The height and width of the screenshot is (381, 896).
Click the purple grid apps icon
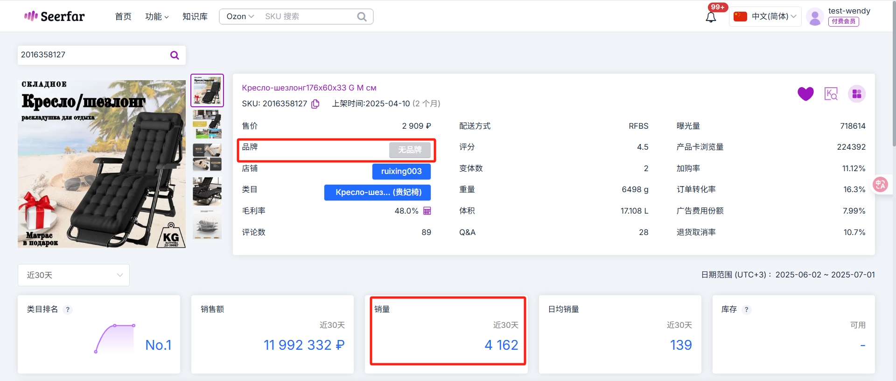(x=857, y=94)
